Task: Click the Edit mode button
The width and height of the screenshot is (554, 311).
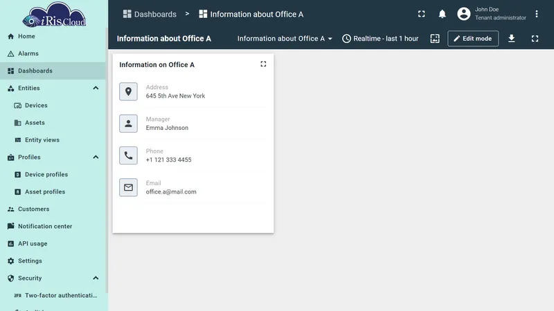Action: point(473,39)
